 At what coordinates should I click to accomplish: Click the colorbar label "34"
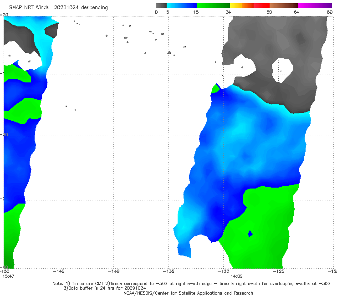click(228, 12)
